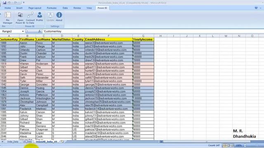Click email madeline18@adventure-works.com cell

click(x=108, y=133)
